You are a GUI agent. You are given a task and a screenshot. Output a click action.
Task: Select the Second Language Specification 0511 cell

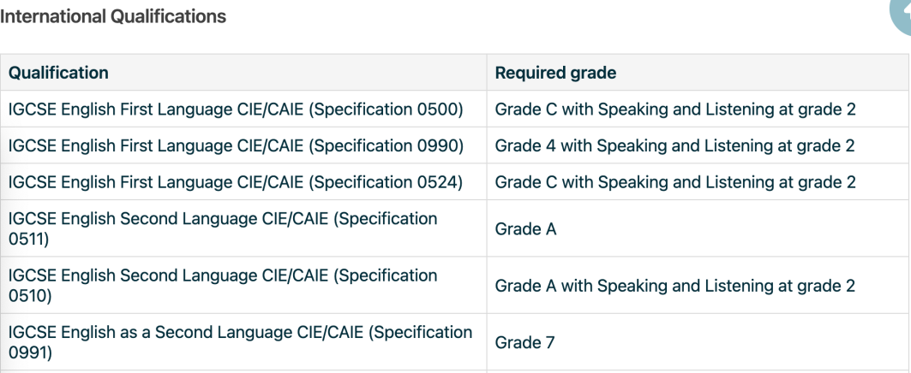[x=243, y=228]
